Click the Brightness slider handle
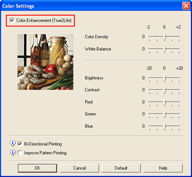 click(165, 78)
